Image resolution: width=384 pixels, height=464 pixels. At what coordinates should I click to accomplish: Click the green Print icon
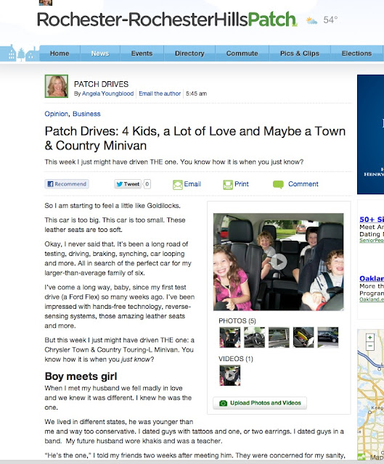[x=228, y=185]
